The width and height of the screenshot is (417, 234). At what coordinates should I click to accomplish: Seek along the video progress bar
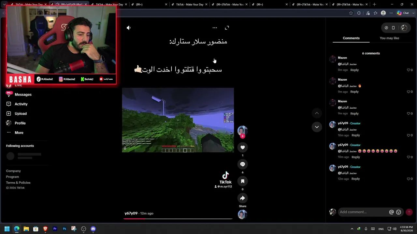[178, 219]
